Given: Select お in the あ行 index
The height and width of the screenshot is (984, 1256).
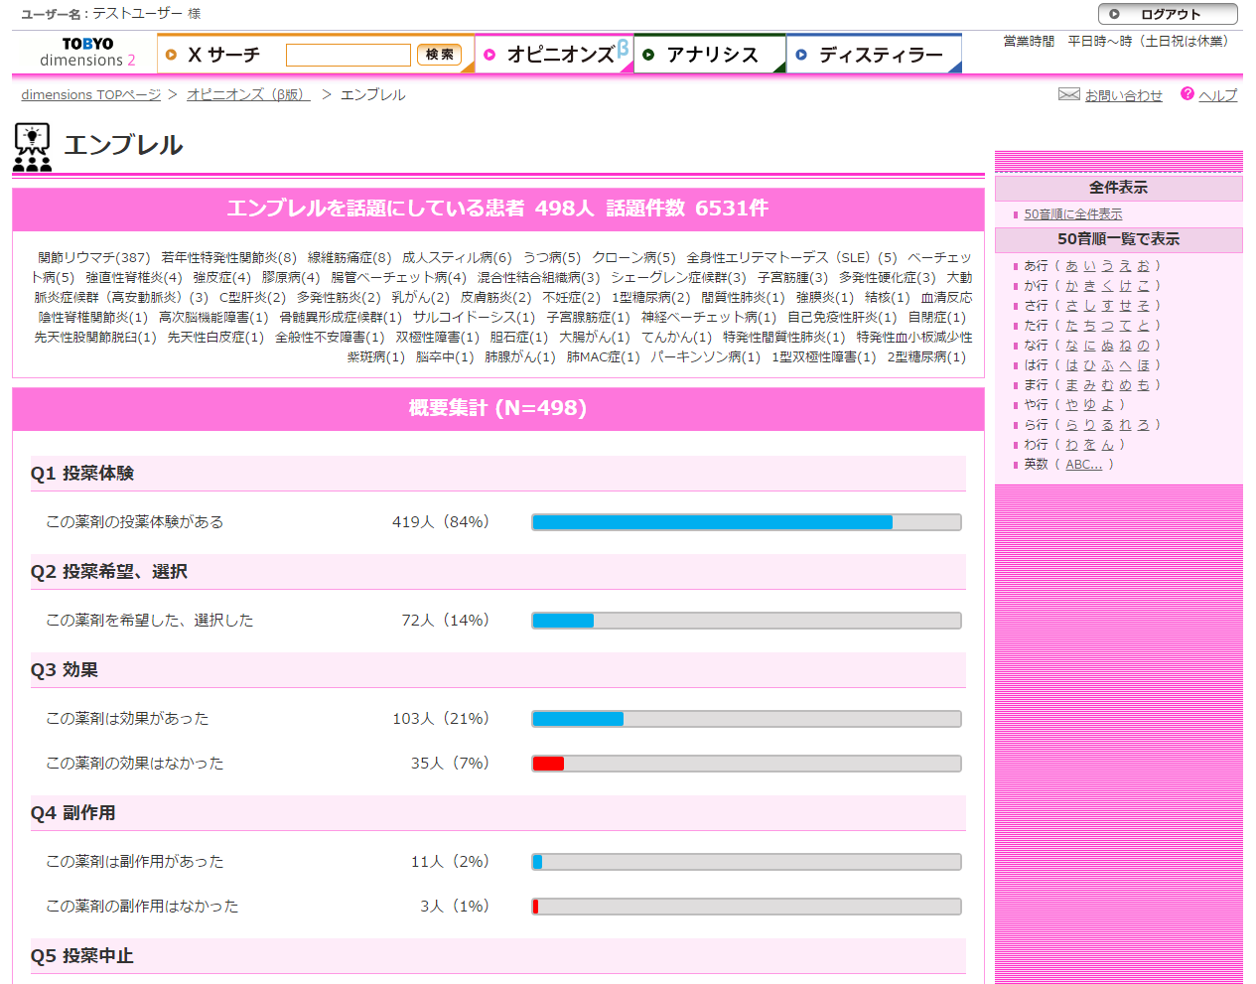Looking at the screenshot, I should point(1143,266).
